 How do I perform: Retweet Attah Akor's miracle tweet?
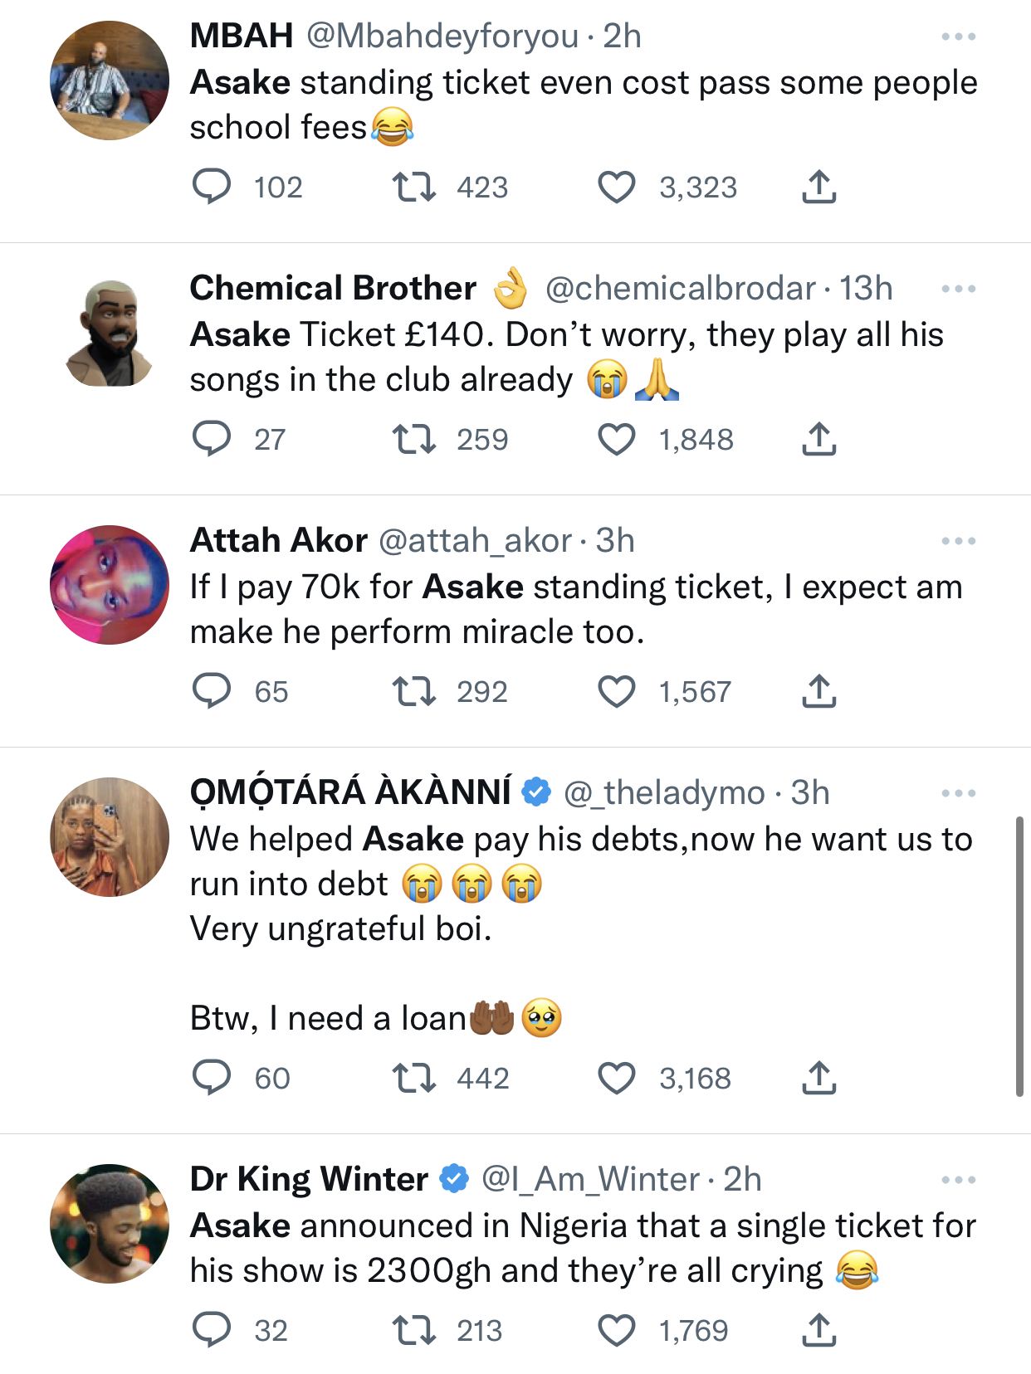pos(413,691)
